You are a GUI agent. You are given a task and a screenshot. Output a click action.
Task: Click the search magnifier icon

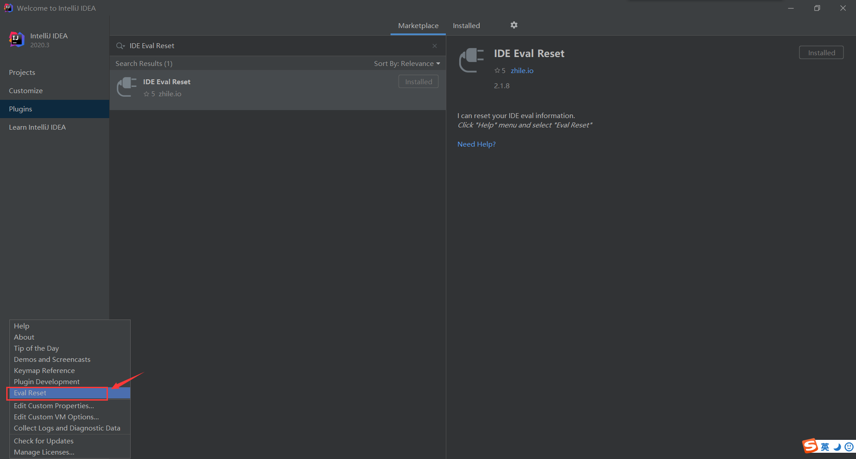tap(120, 46)
